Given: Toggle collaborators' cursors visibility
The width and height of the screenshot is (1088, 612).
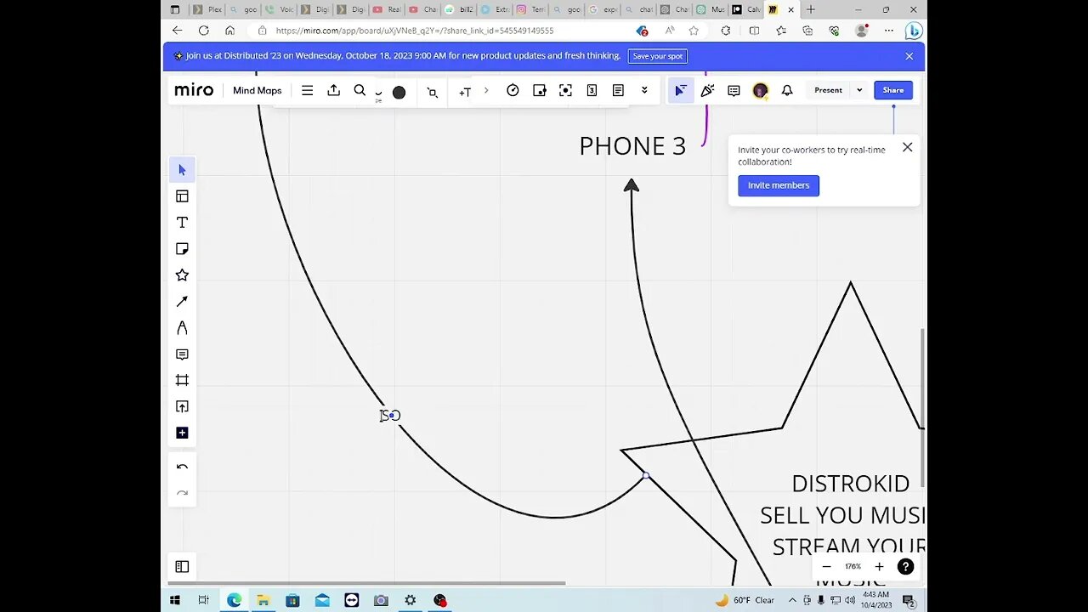Looking at the screenshot, I should tap(681, 90).
